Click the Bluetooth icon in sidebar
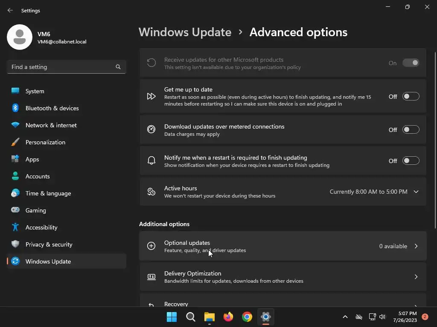Screen dimensions: 437x327 [15, 108]
